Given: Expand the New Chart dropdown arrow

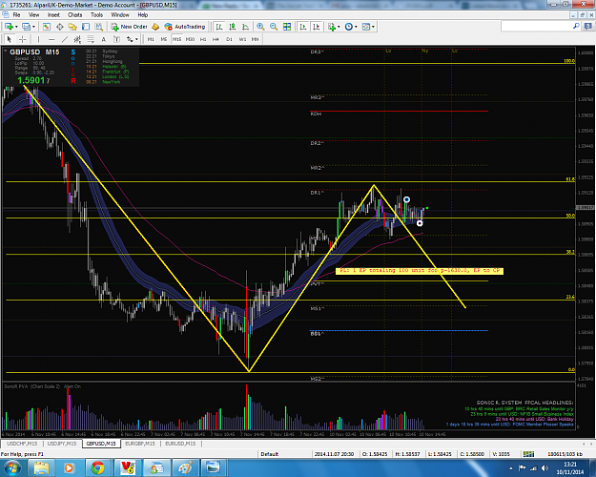Looking at the screenshot, I should point(16,27).
